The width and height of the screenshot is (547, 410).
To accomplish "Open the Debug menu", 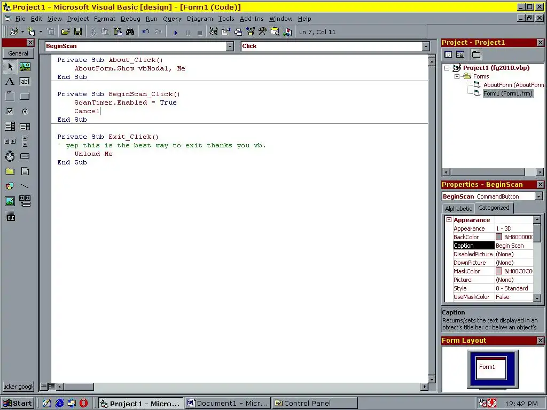I will (x=130, y=19).
